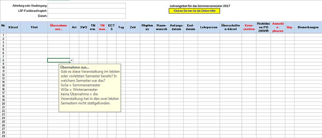Click the red TN max. column header
Image resolution: width=322 pixels, height=138 pixels.
(x=102, y=27)
